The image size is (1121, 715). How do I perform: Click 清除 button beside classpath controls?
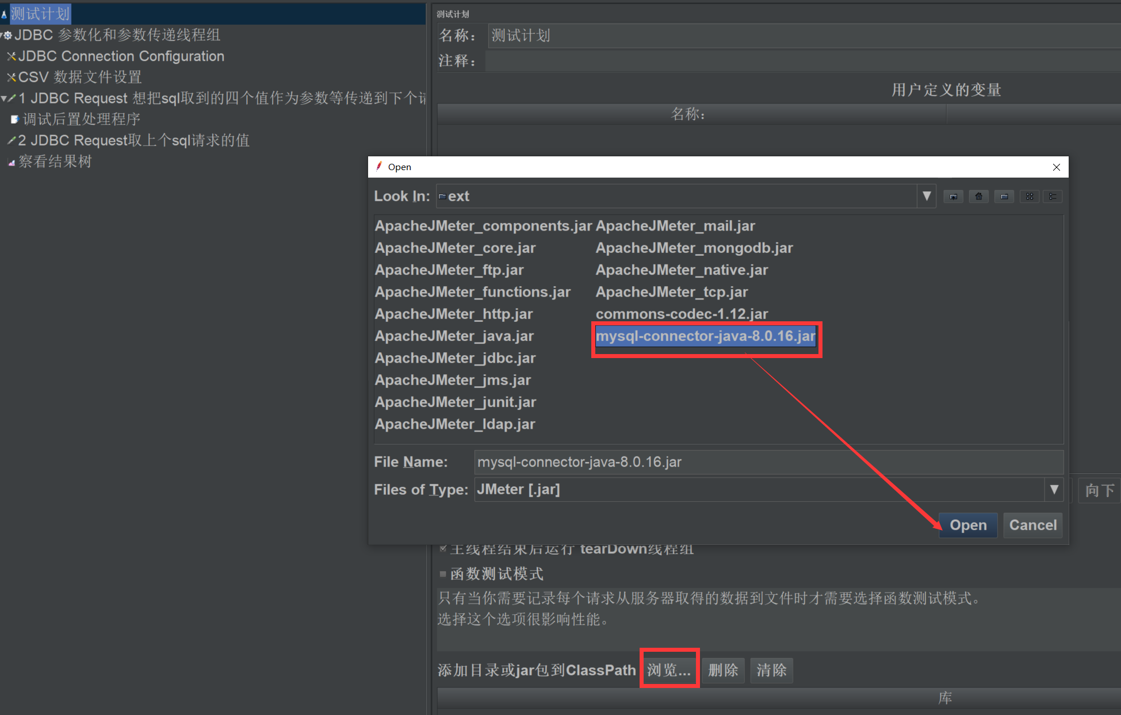[771, 670]
